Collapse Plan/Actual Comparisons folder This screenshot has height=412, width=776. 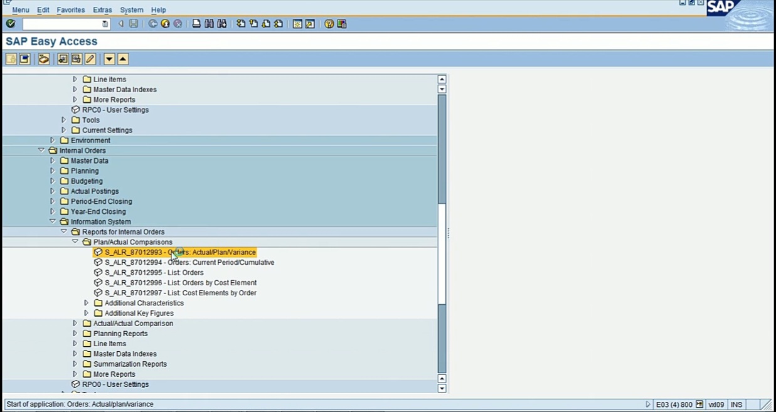click(x=75, y=242)
